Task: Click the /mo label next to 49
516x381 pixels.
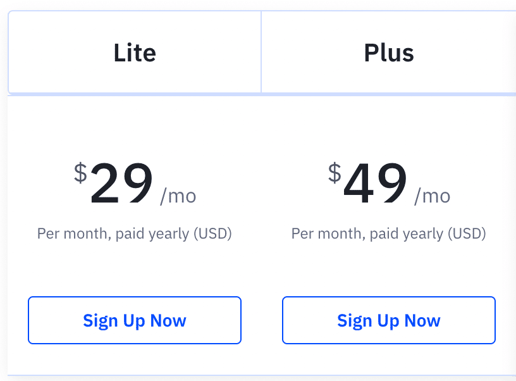Action: (433, 196)
